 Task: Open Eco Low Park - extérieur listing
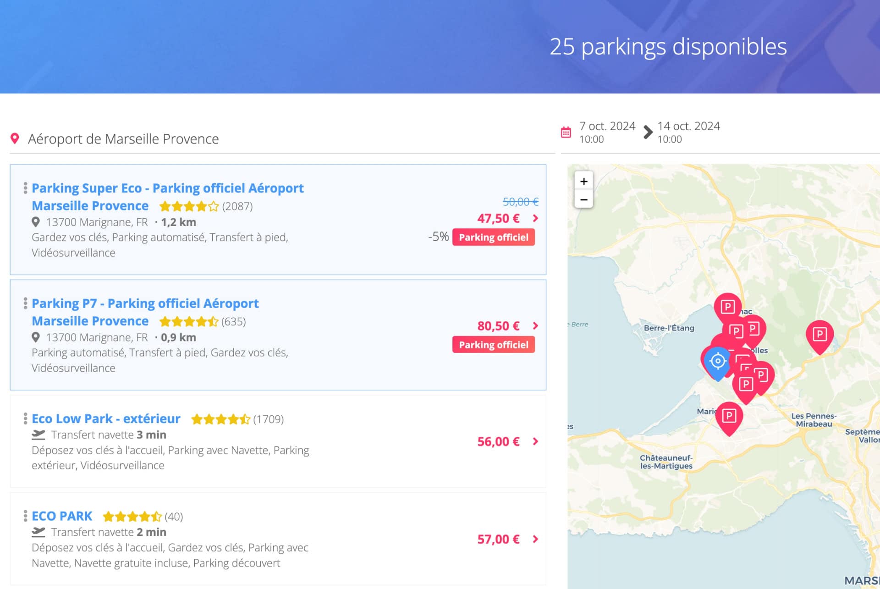[106, 418]
